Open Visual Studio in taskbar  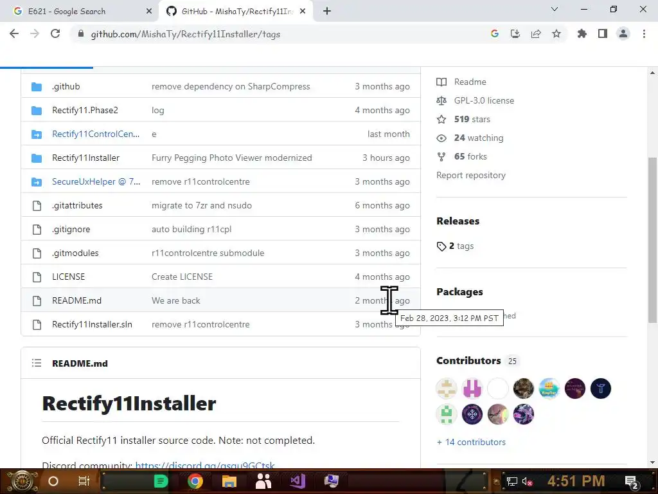[298, 481]
